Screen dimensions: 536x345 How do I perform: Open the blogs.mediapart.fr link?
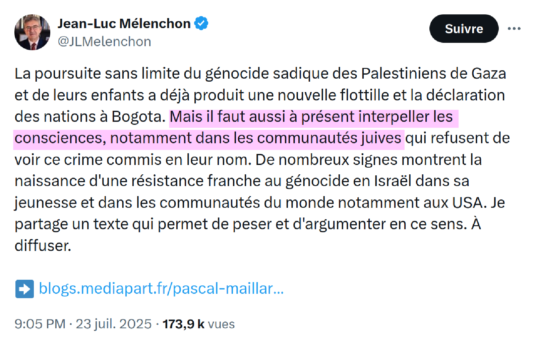coord(161,288)
